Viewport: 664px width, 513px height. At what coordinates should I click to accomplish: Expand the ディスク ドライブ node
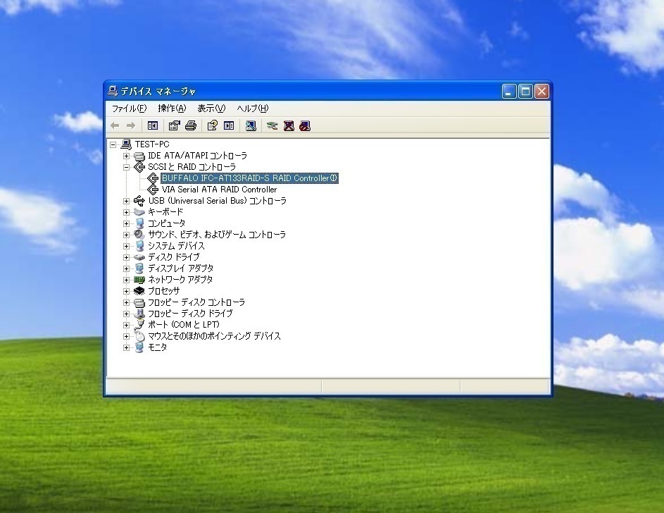(x=126, y=258)
